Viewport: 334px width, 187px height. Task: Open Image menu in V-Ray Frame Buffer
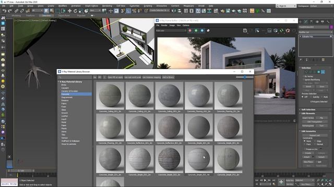[x=172, y=25]
